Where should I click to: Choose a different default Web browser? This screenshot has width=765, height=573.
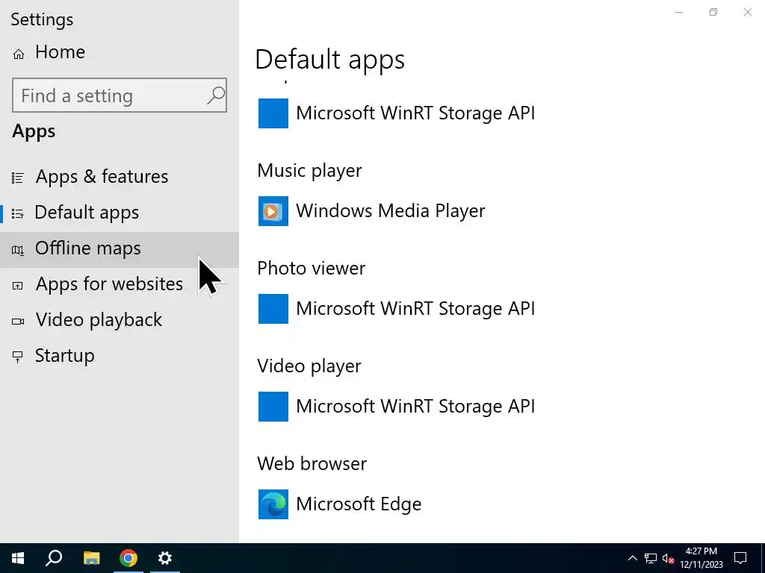click(x=359, y=504)
